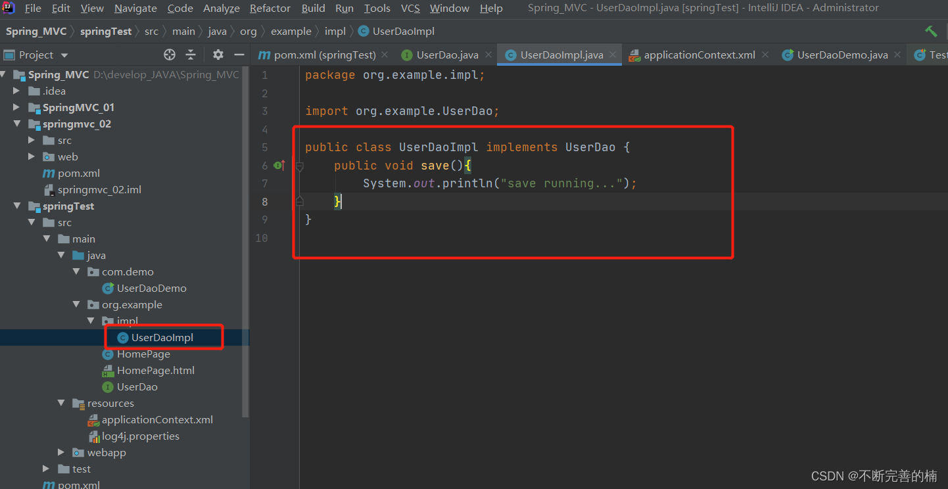Image resolution: width=948 pixels, height=489 pixels.
Task: Open the Refactor menu
Action: point(270,8)
